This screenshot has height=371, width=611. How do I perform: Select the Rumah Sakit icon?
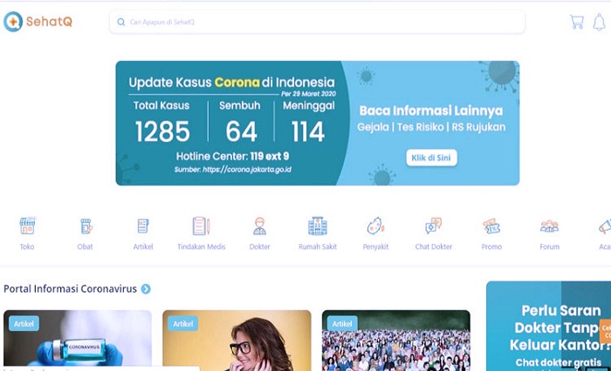point(317,227)
